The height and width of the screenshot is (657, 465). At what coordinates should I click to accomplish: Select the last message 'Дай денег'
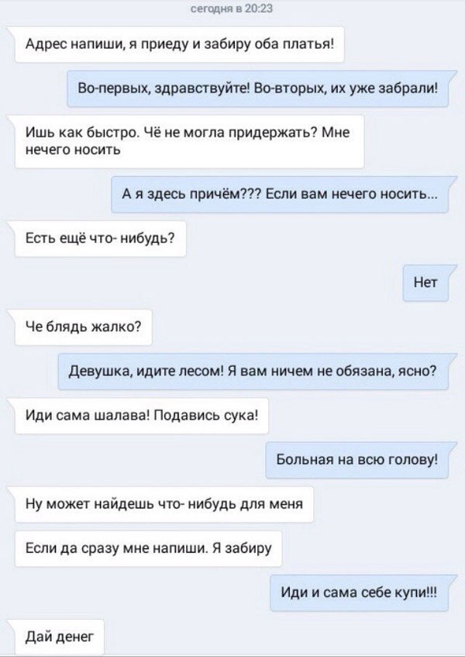60,638
